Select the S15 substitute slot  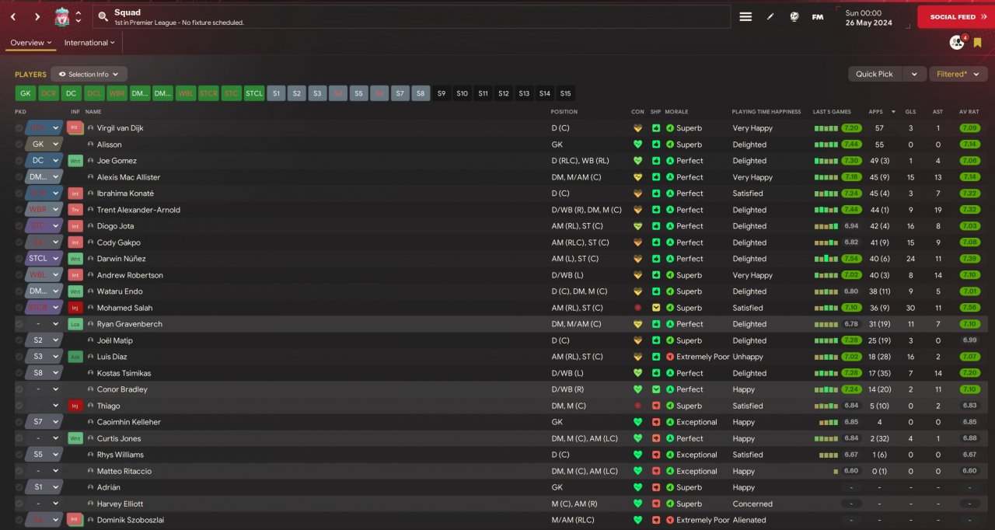(565, 93)
